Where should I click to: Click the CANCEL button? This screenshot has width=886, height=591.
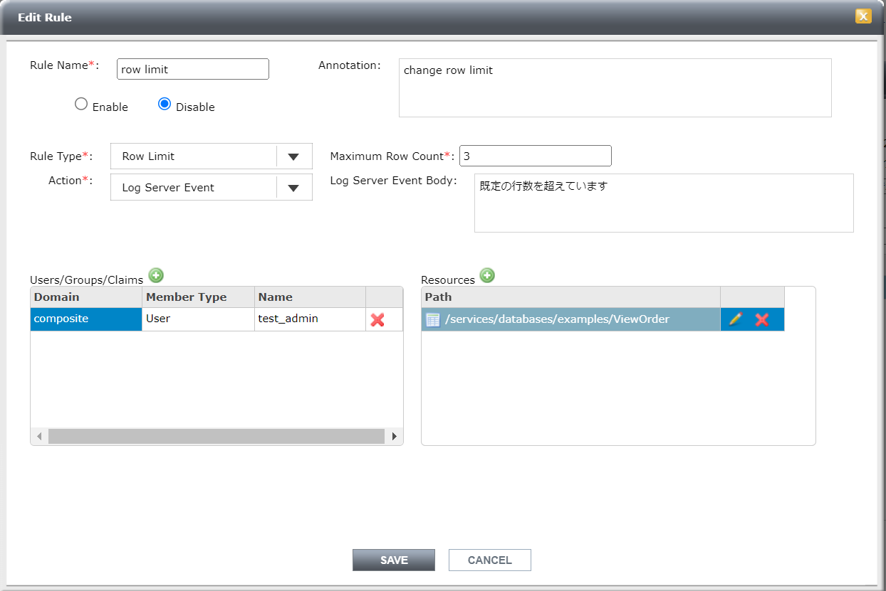coord(490,560)
